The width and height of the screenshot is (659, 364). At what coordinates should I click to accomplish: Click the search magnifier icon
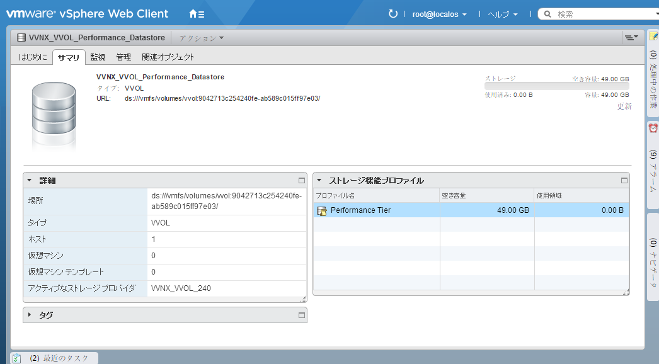point(547,14)
